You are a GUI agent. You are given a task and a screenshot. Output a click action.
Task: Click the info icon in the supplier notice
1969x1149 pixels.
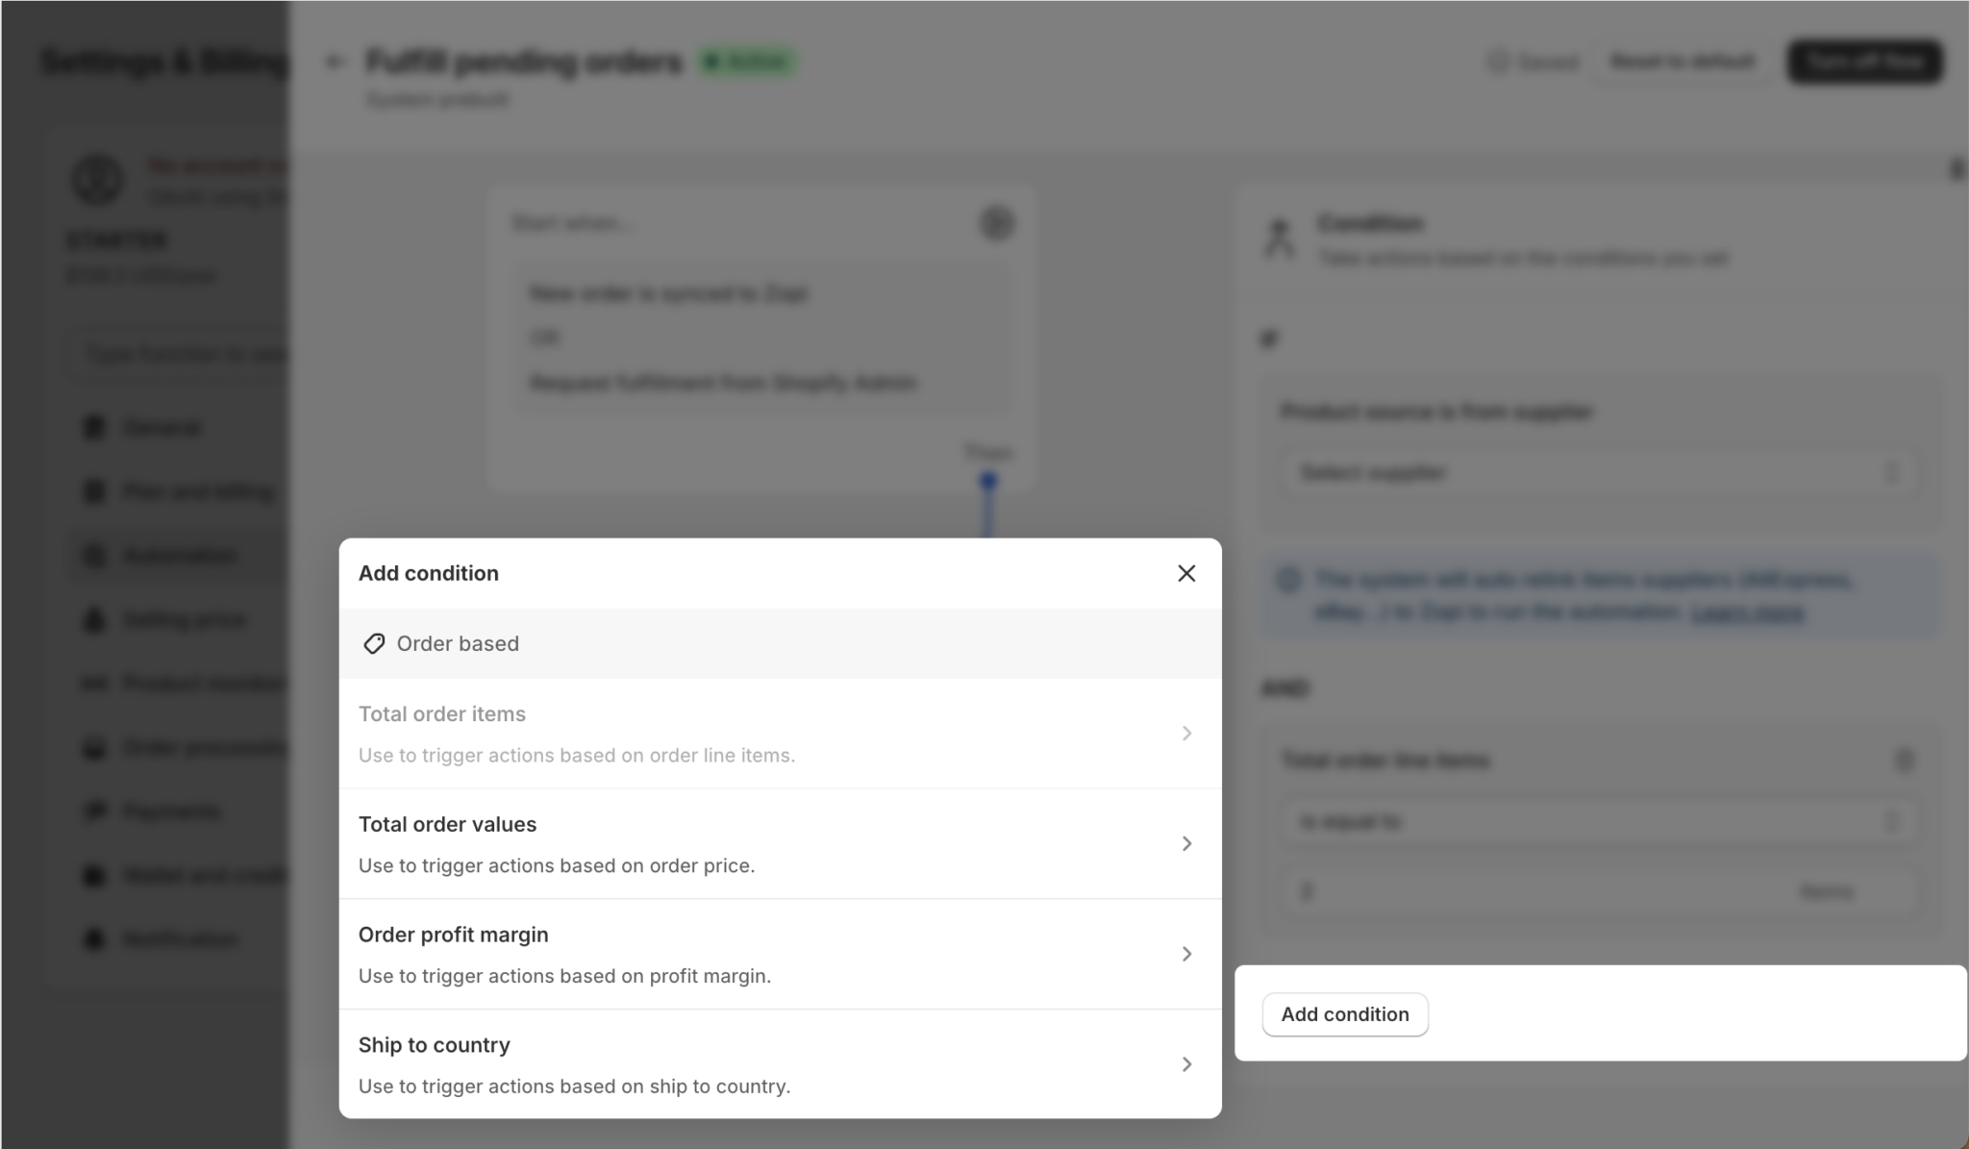click(1285, 578)
